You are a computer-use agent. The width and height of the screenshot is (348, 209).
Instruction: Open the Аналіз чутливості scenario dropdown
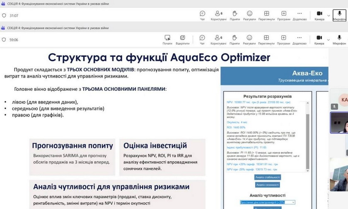click(x=267, y=202)
